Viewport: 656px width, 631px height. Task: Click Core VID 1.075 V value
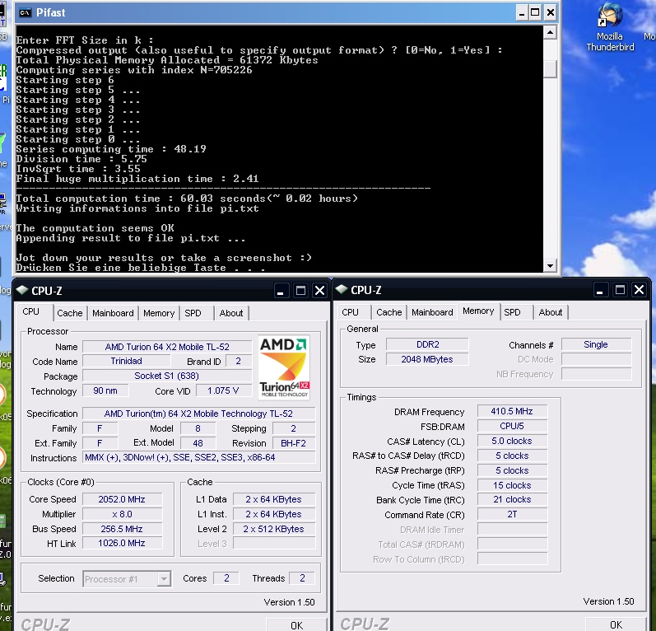(223, 390)
